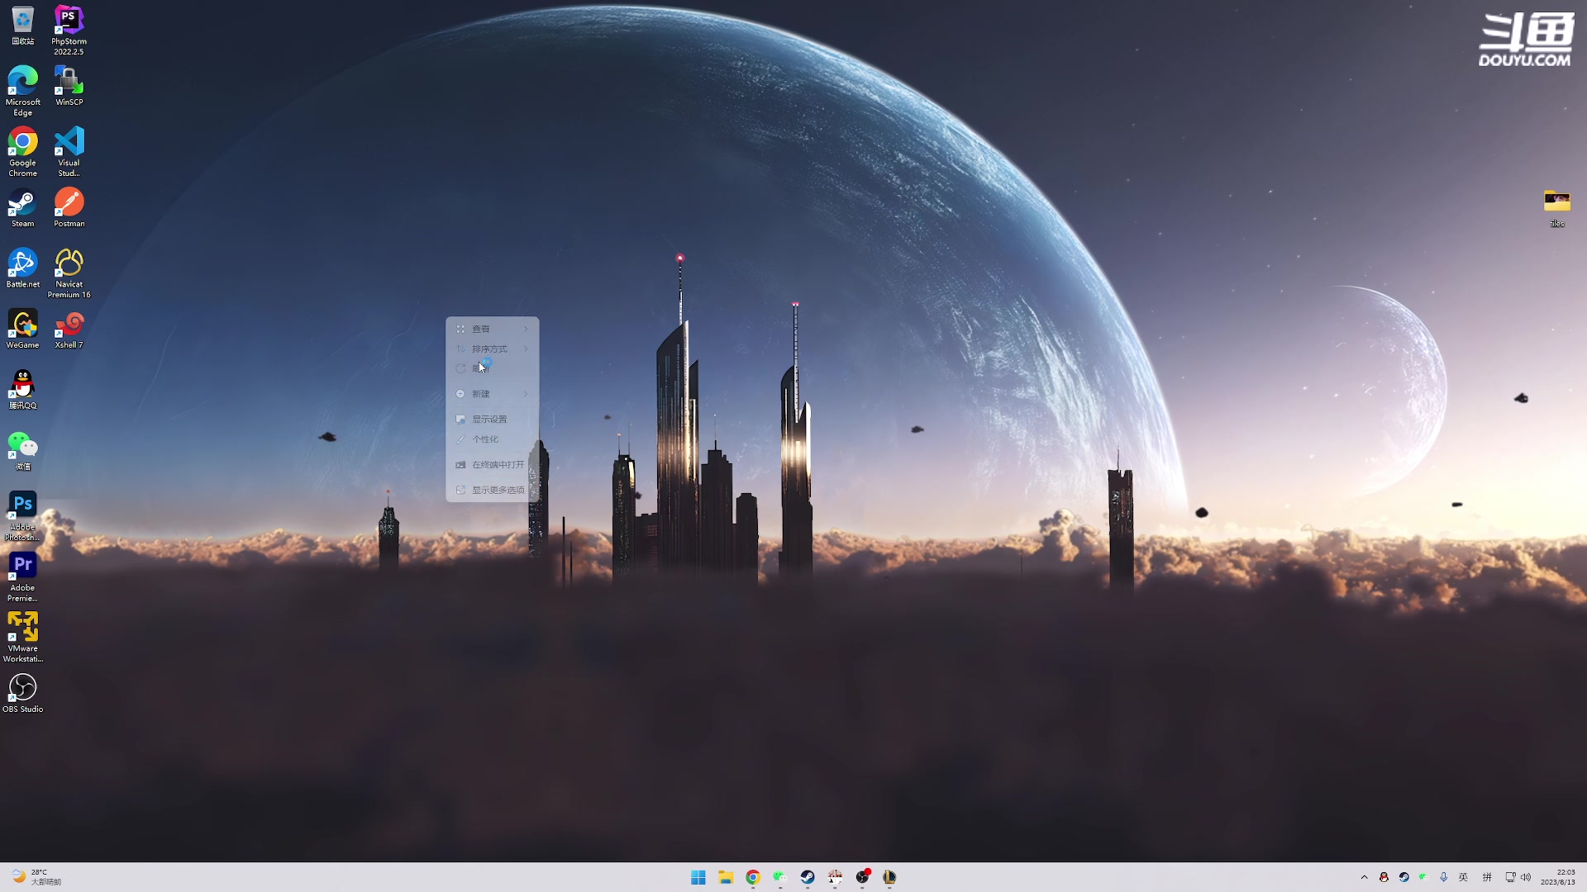Click 显示更多选项 link
The width and height of the screenshot is (1587, 892).
[x=498, y=489]
